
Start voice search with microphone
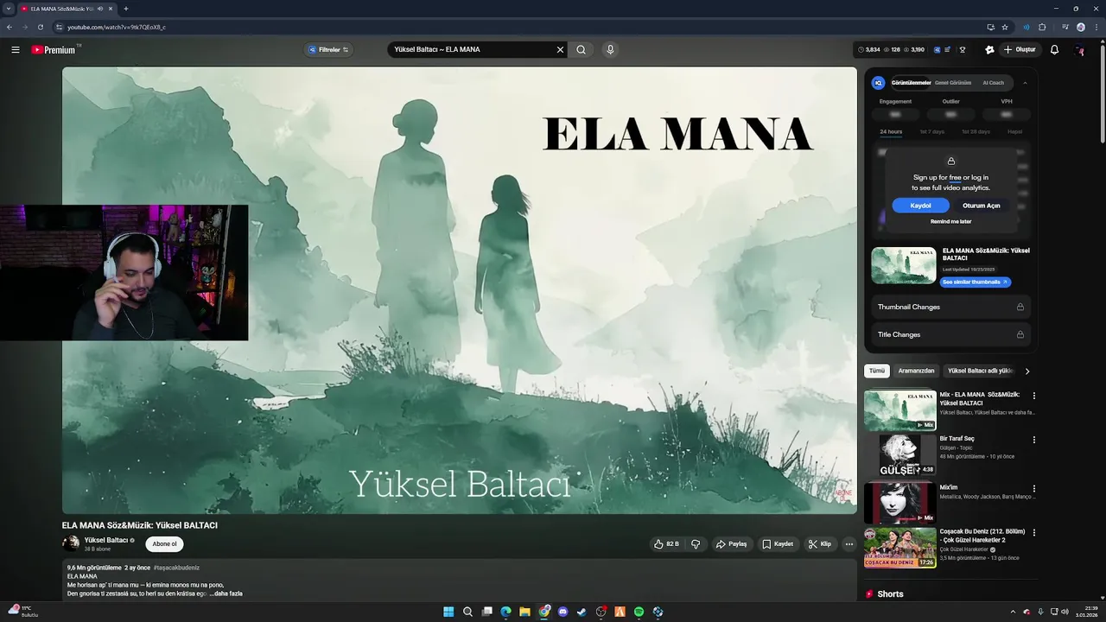pos(610,50)
